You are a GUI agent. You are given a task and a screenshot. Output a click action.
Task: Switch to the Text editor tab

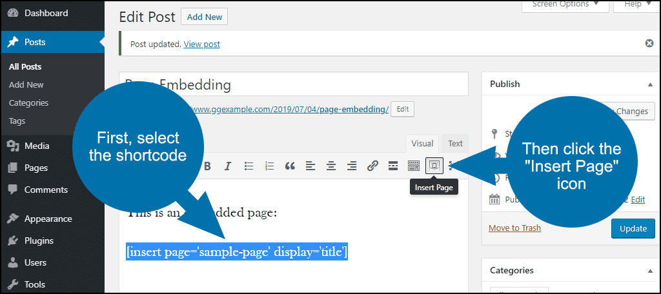tap(455, 143)
